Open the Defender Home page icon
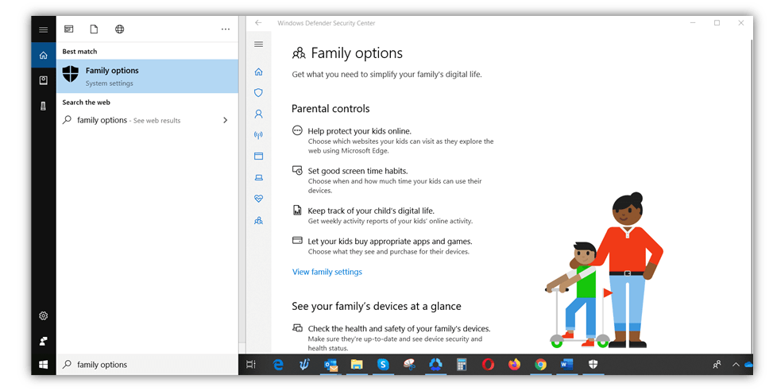Screen dimensions: 769x391 (258, 72)
